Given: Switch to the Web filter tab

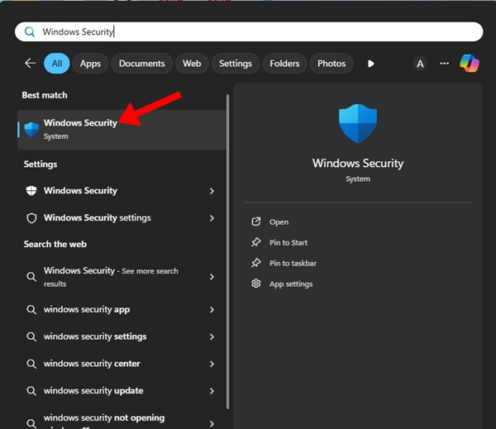Looking at the screenshot, I should click(192, 64).
